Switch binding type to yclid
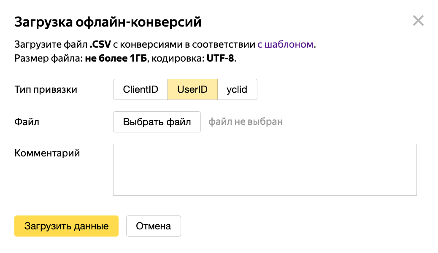The width and height of the screenshot is (438, 253). point(237,89)
